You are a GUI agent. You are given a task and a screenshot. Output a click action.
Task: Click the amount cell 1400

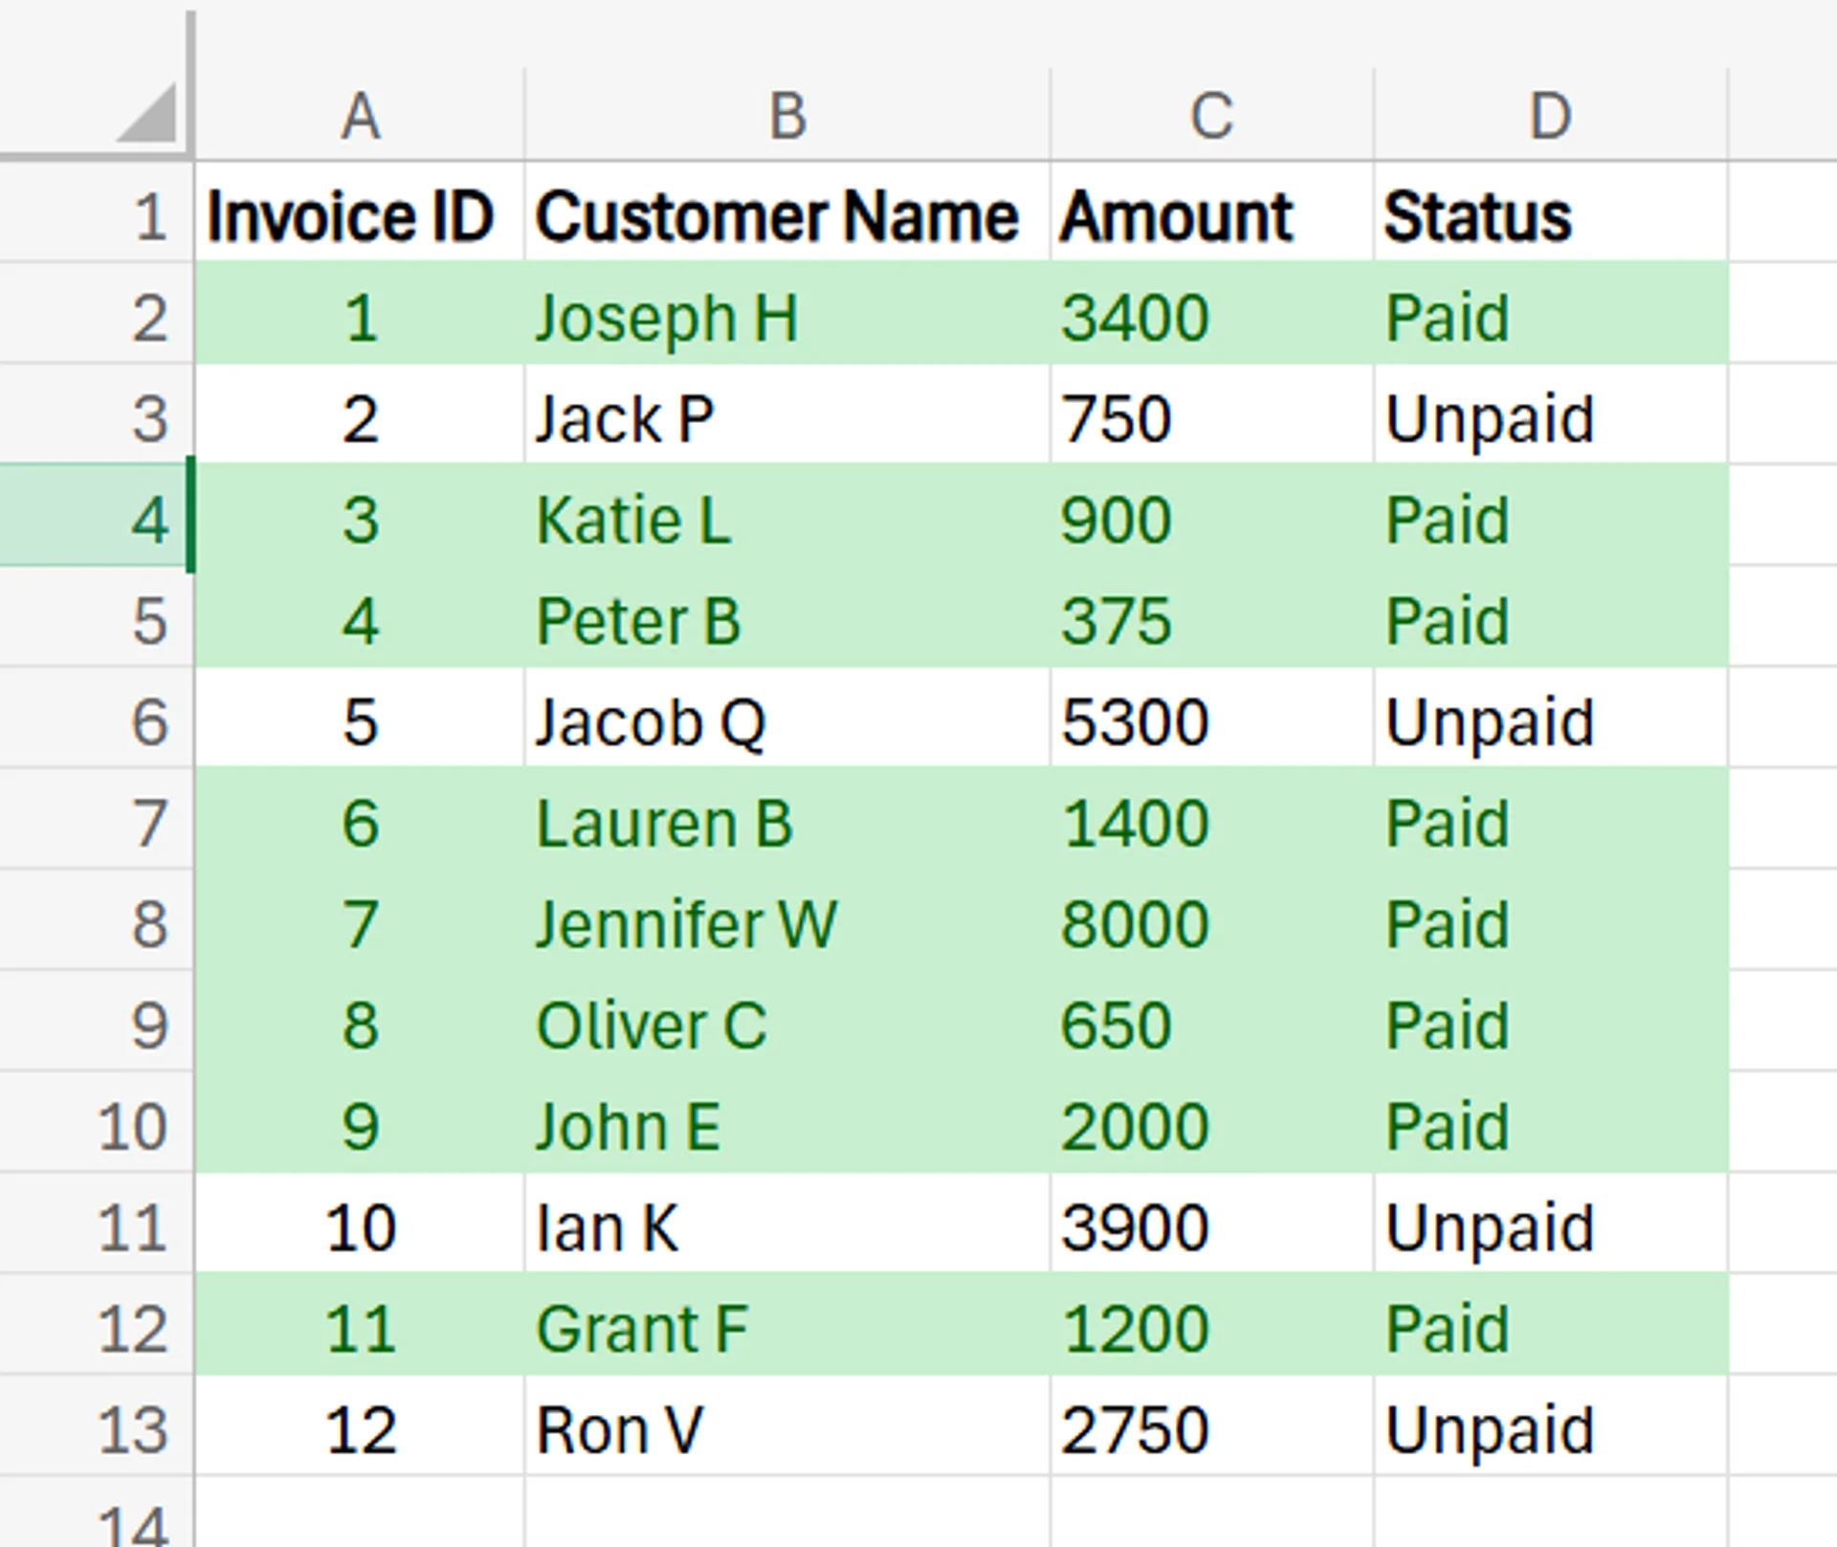tap(1211, 819)
